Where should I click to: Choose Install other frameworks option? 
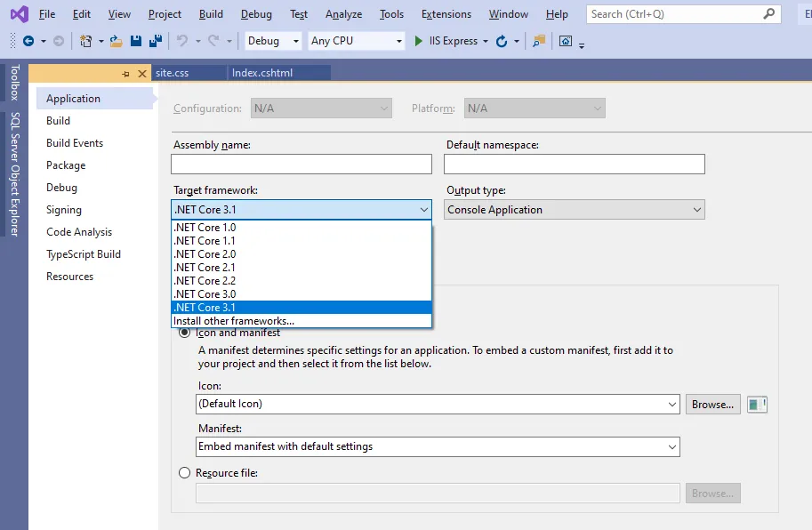click(301, 321)
